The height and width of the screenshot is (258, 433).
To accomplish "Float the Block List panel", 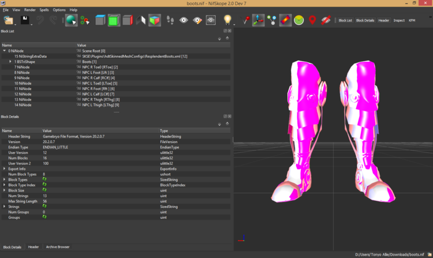I will tap(225, 31).
